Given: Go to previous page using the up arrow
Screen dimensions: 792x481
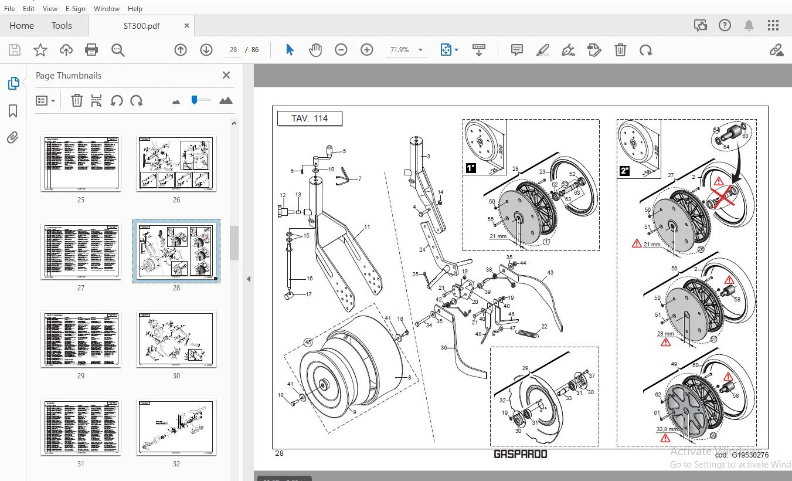Looking at the screenshot, I should coord(181,50).
